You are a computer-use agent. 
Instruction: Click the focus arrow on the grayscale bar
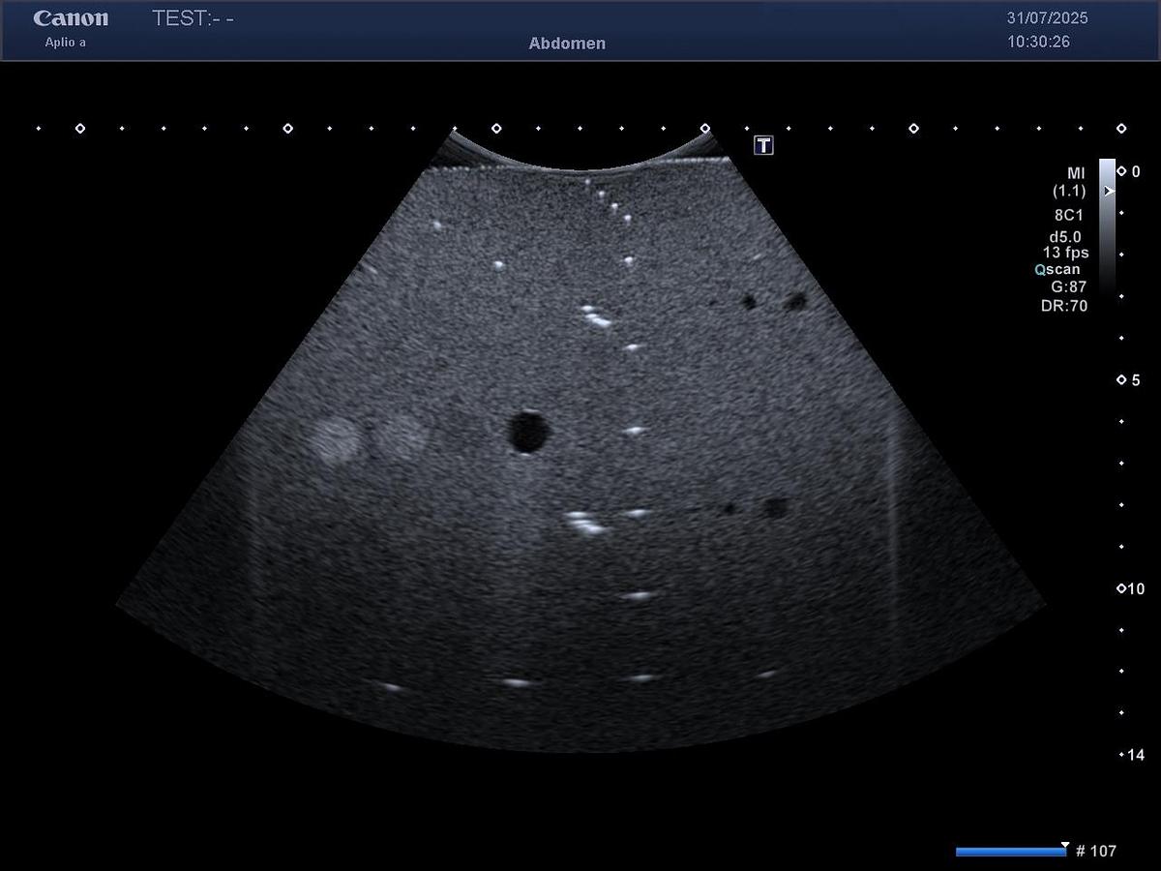[1110, 192]
